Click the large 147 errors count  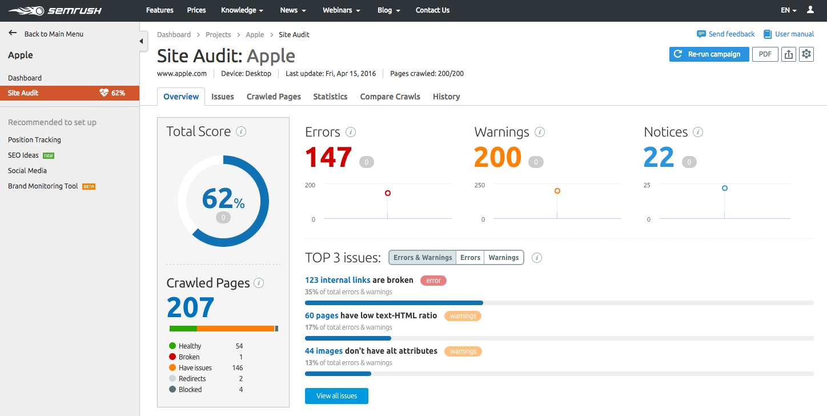[x=328, y=157]
